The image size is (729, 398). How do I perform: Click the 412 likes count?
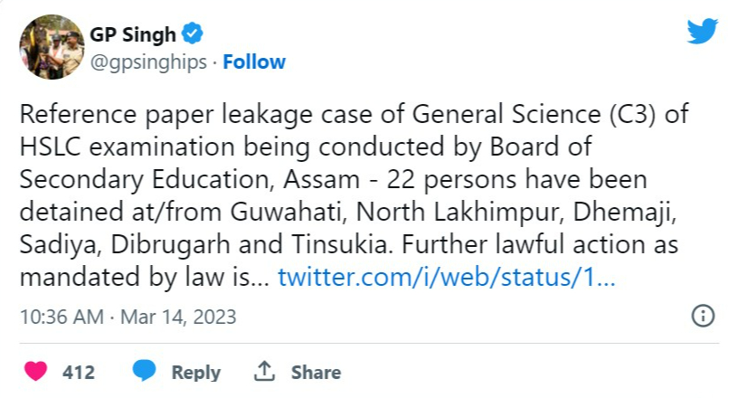(79, 372)
